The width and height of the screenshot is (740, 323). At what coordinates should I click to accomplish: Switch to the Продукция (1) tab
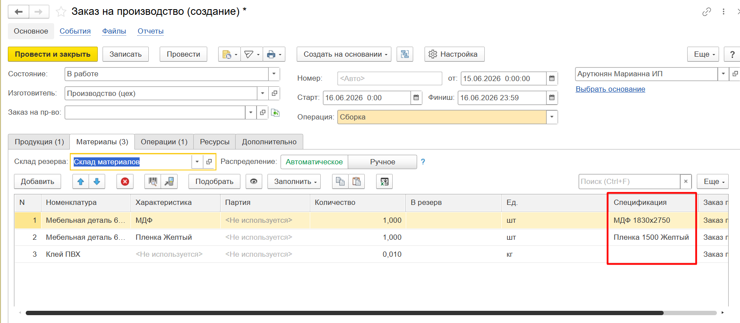(x=39, y=142)
